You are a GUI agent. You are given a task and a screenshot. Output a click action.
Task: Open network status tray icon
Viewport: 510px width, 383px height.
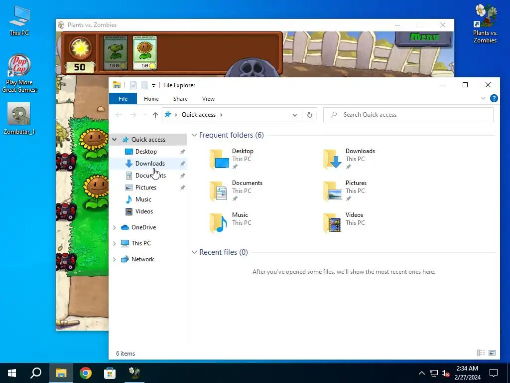(x=434, y=373)
